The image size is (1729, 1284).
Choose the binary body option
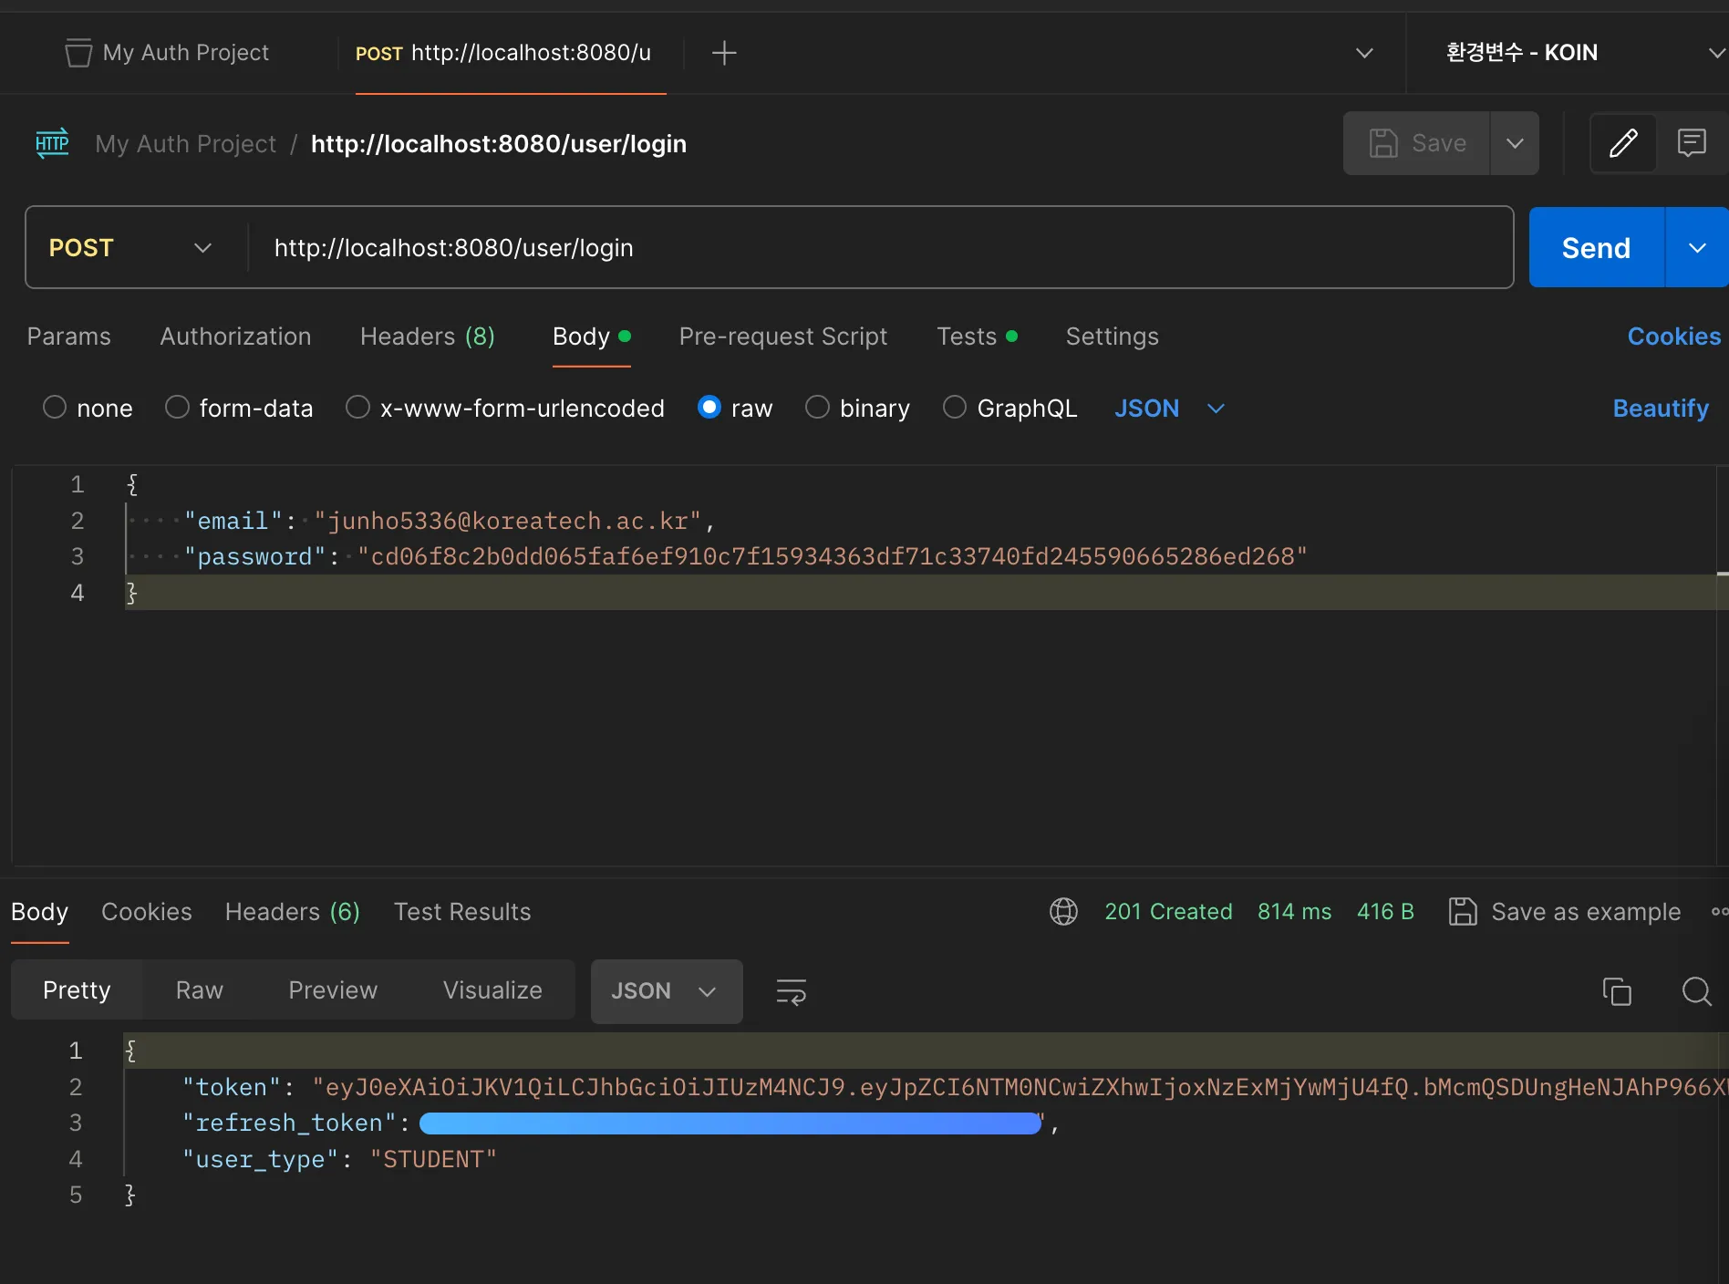click(817, 408)
